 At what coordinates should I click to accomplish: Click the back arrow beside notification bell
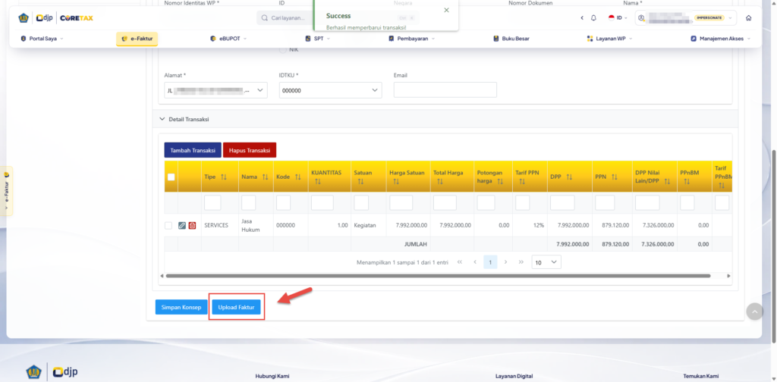click(582, 18)
